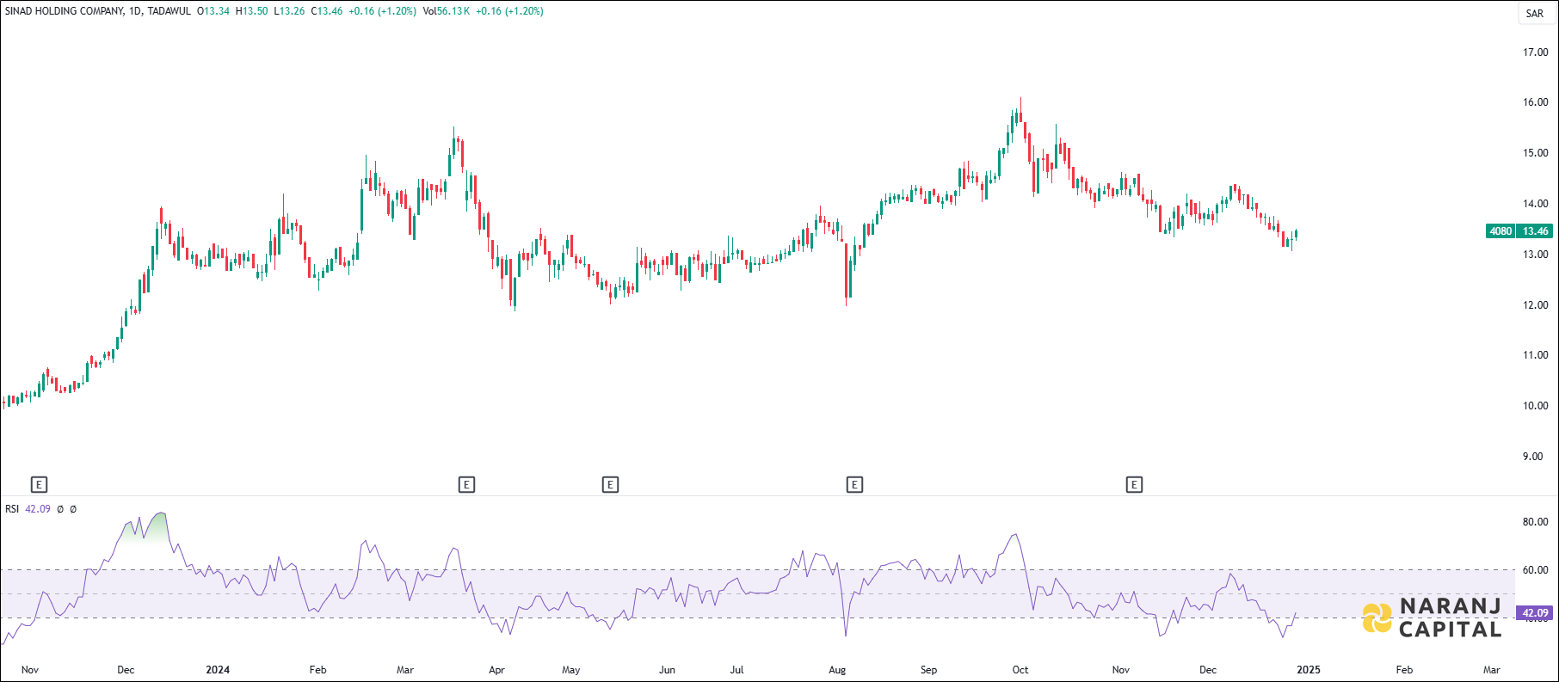The image size is (1559, 682).
Task: Click the high value H13.50
Action: pyautogui.click(x=251, y=11)
